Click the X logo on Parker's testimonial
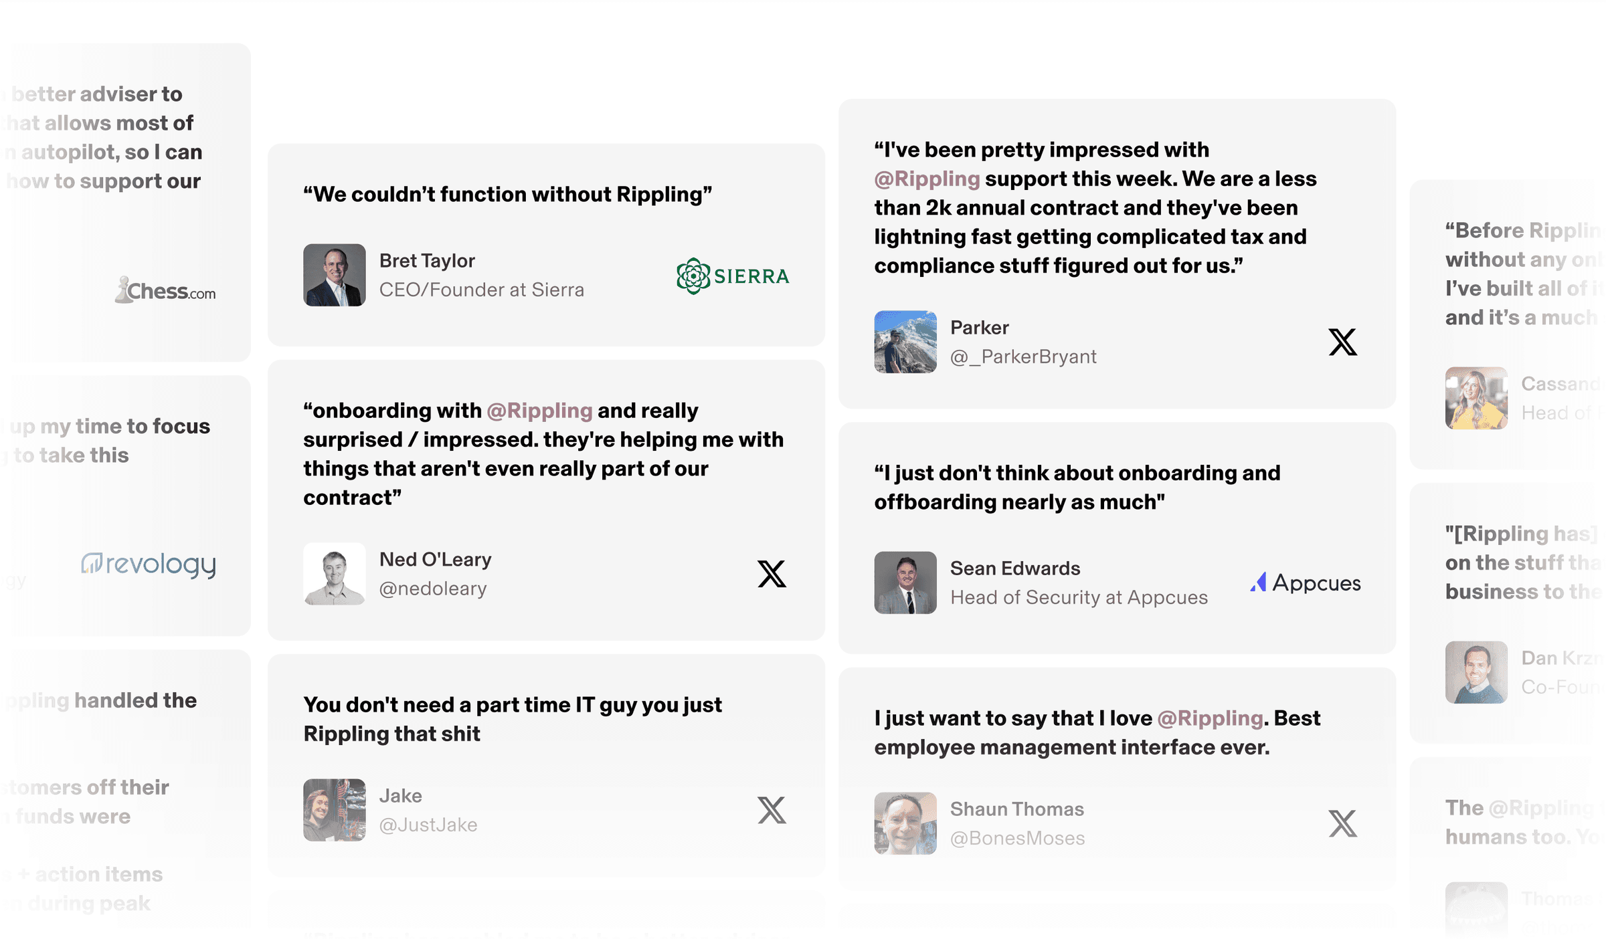 point(1342,342)
